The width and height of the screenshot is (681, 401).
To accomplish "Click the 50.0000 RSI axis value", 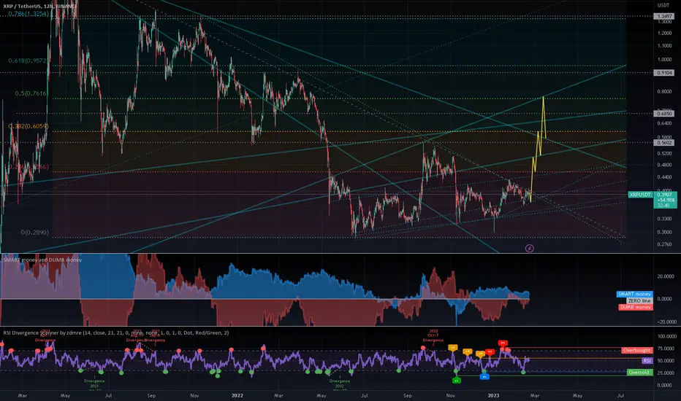I will pyautogui.click(x=666, y=361).
